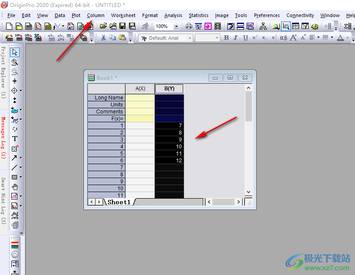Click the New Project icon
The width and height of the screenshot is (355, 275).
click(x=9, y=27)
